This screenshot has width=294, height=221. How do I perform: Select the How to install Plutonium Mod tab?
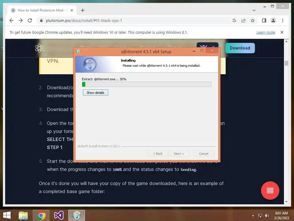tap(42, 10)
